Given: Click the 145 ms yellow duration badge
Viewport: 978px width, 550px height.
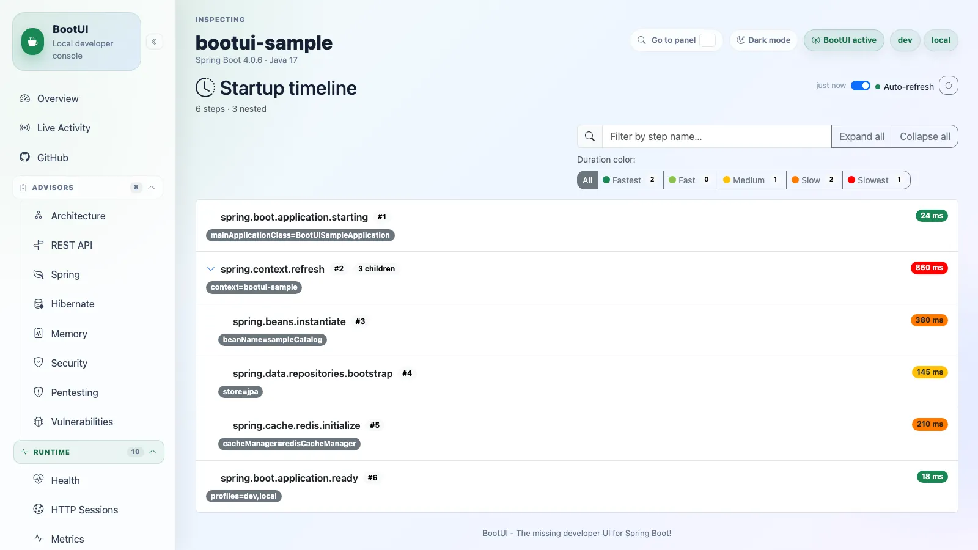Looking at the screenshot, I should [x=930, y=372].
